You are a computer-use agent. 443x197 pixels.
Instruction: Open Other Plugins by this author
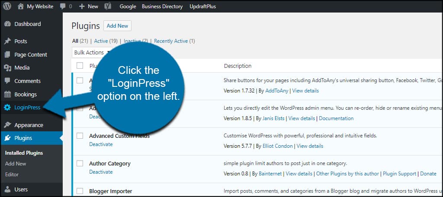347,174
